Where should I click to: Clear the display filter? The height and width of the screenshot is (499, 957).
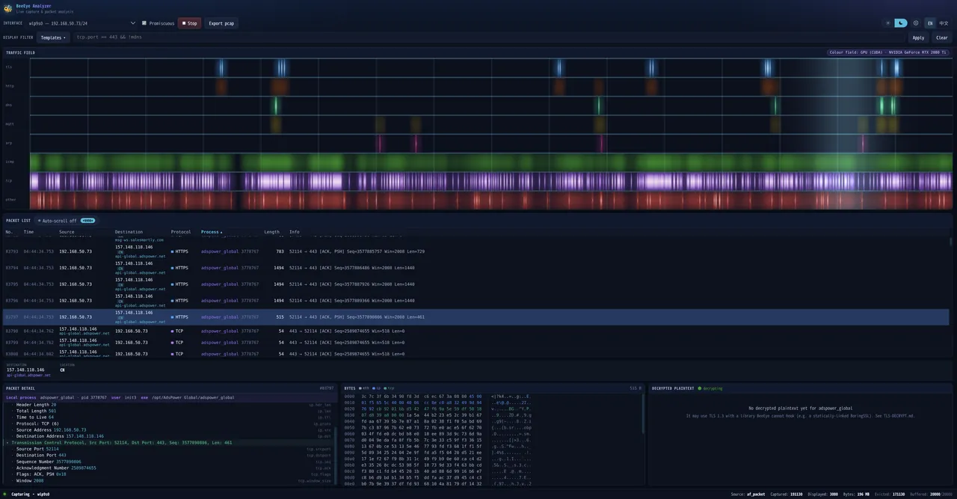(941, 37)
